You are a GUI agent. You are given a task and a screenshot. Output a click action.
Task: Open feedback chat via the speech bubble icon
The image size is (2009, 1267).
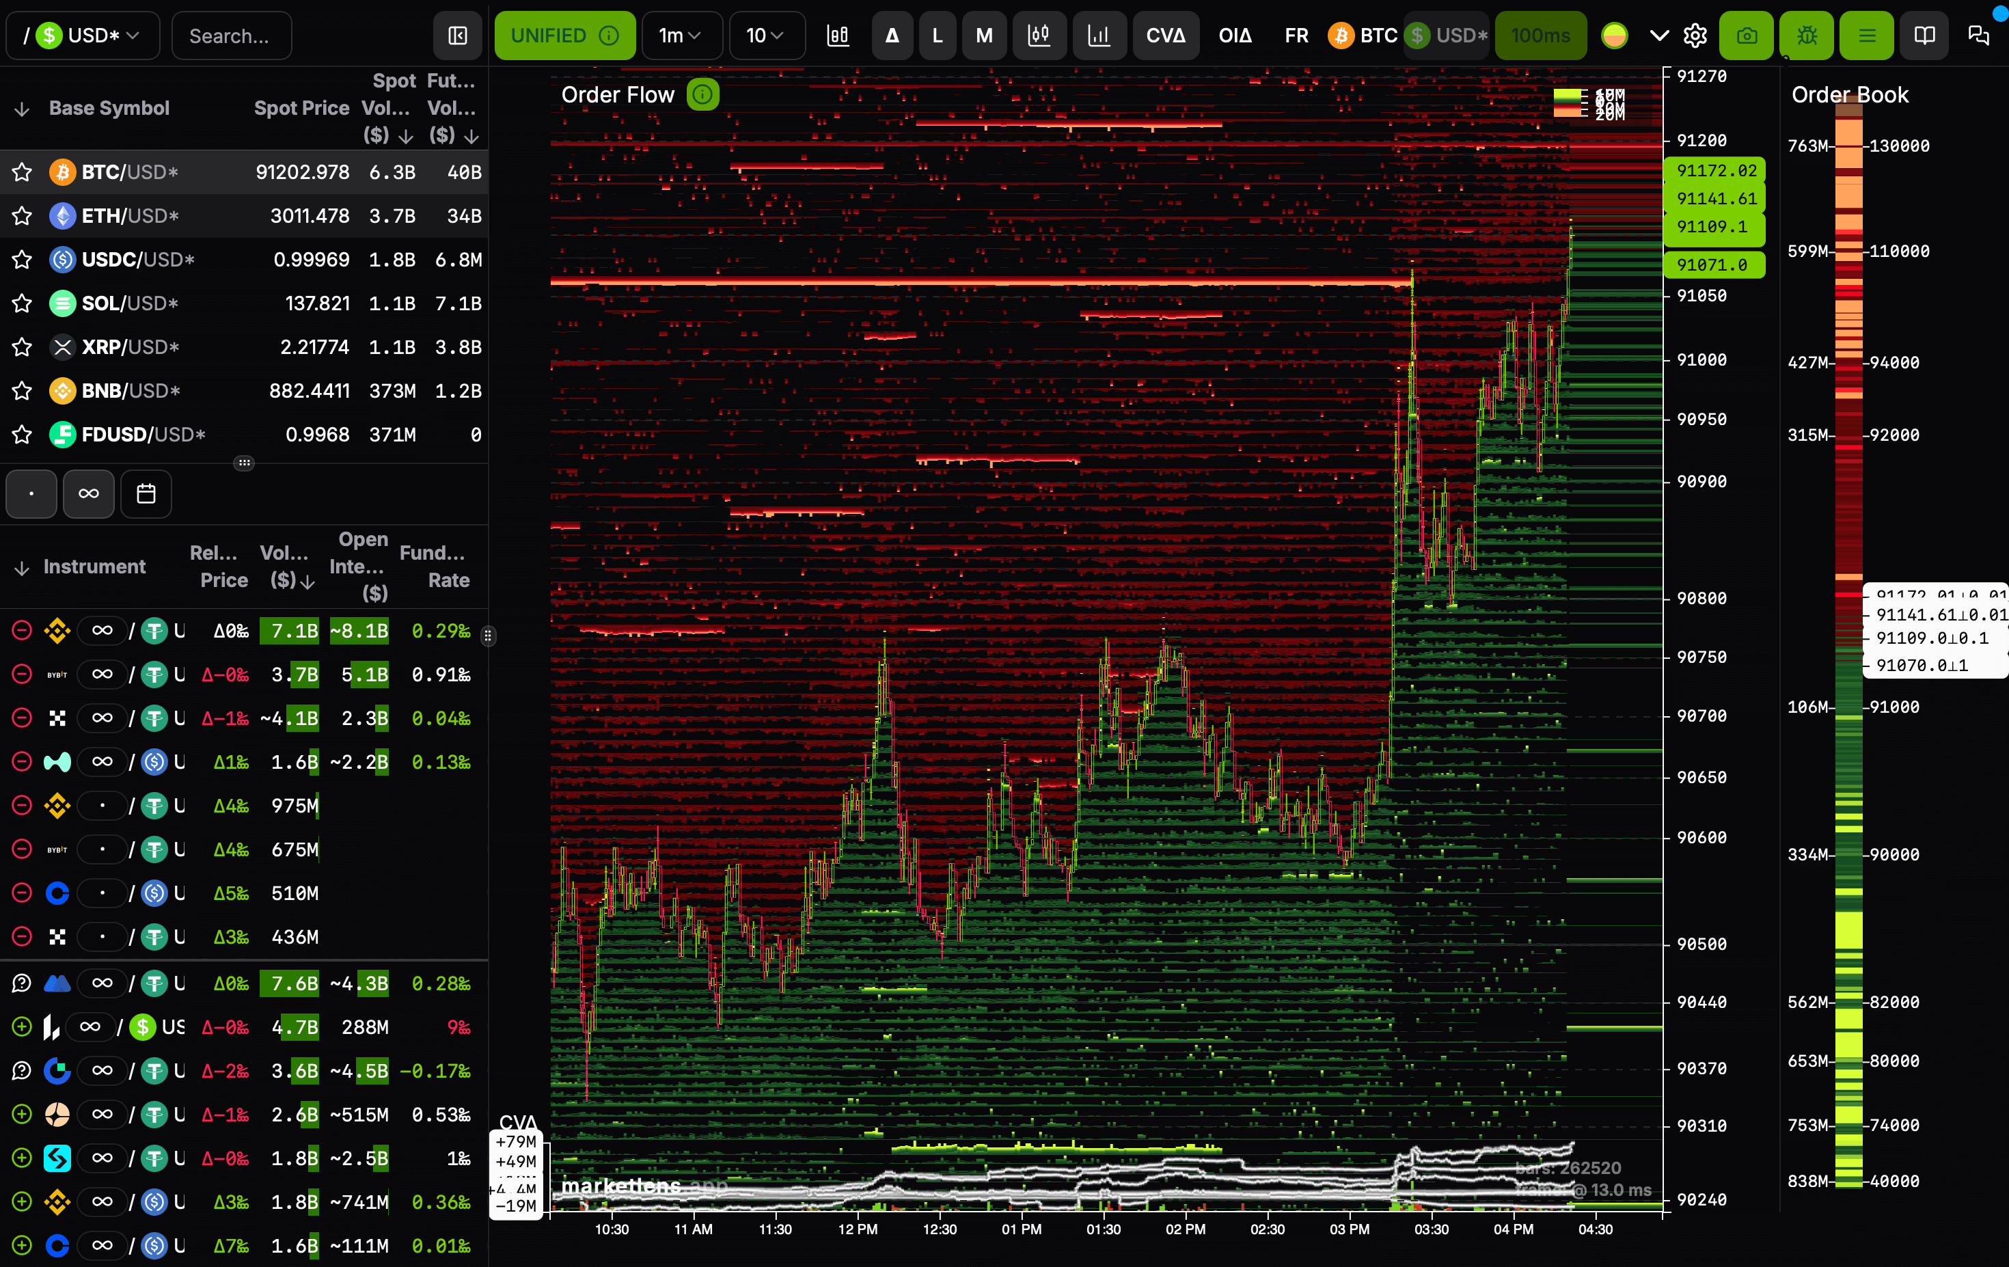[x=1979, y=35]
